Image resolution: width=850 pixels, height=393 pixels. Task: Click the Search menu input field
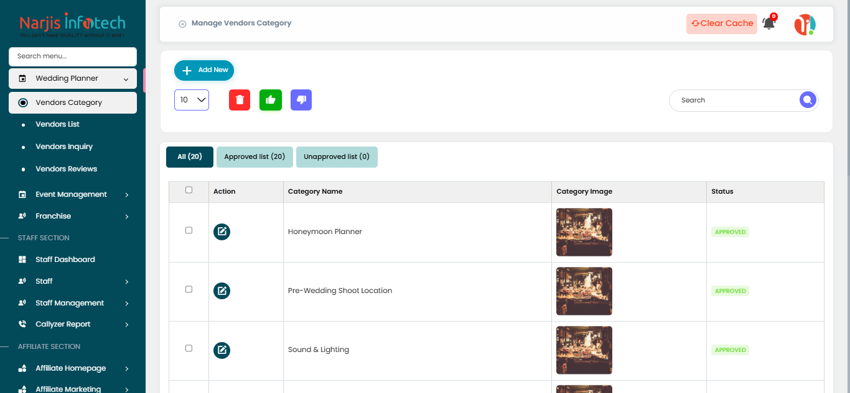pos(73,56)
